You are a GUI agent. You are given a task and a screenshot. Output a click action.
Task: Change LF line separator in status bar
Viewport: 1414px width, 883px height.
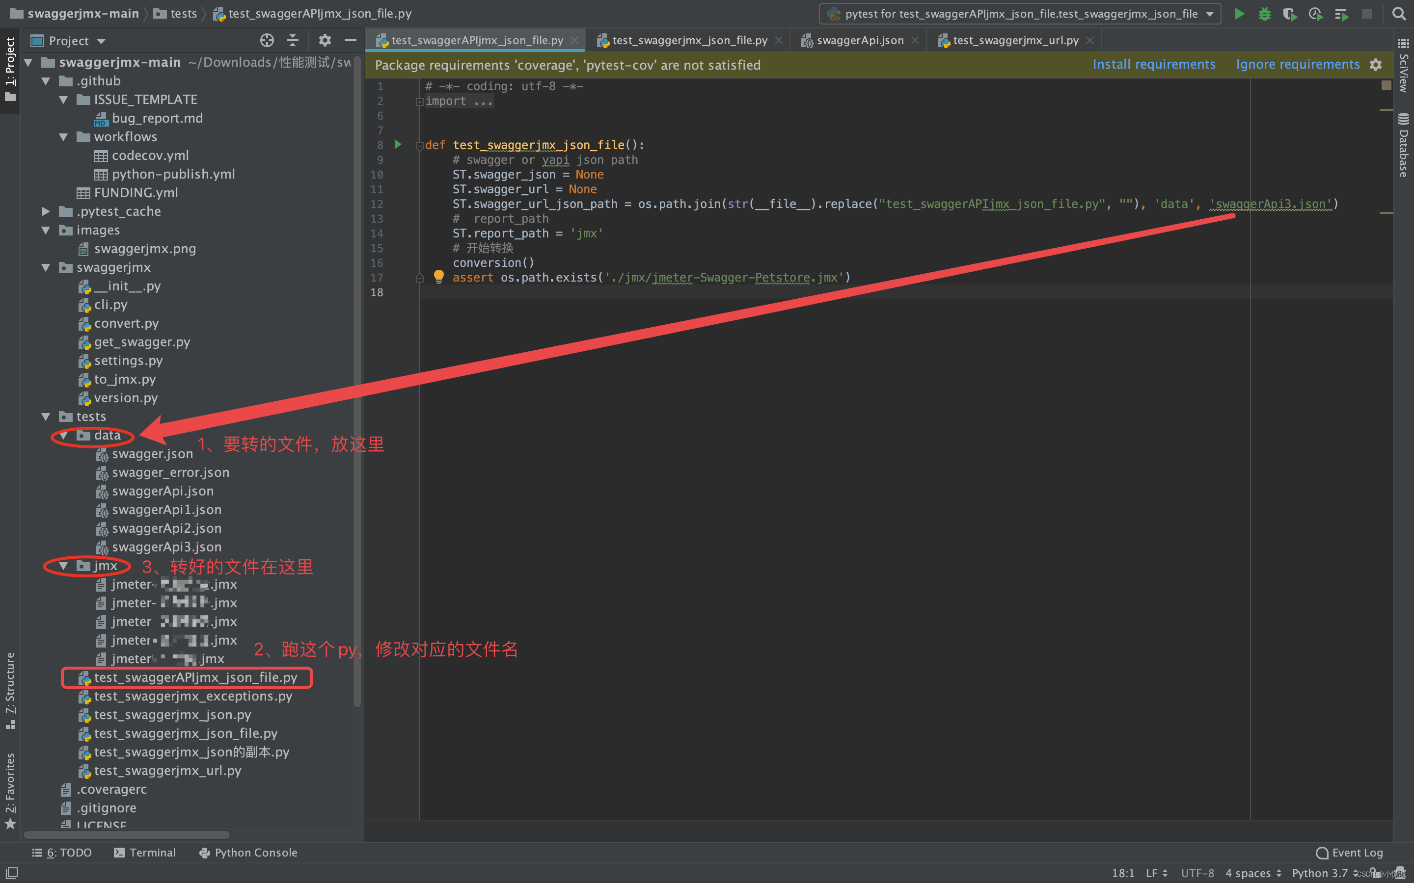[1156, 873]
